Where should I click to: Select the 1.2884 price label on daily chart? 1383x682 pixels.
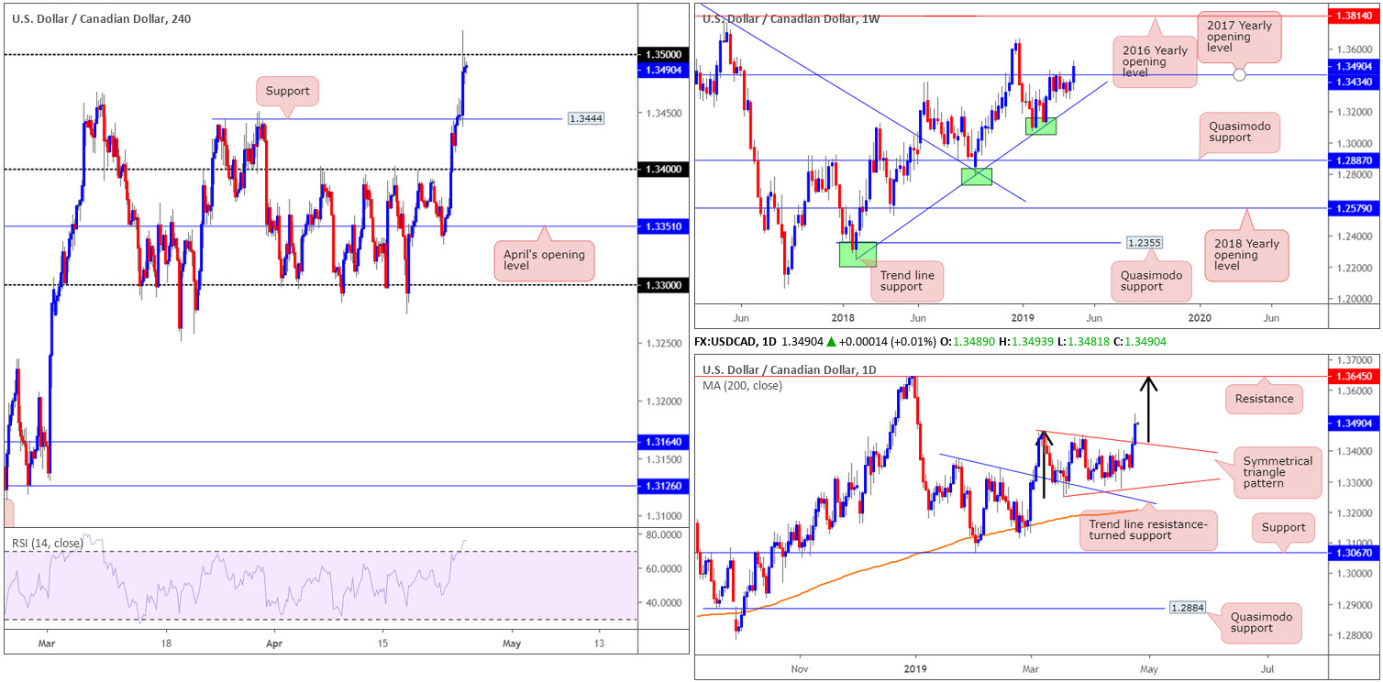point(1187,607)
